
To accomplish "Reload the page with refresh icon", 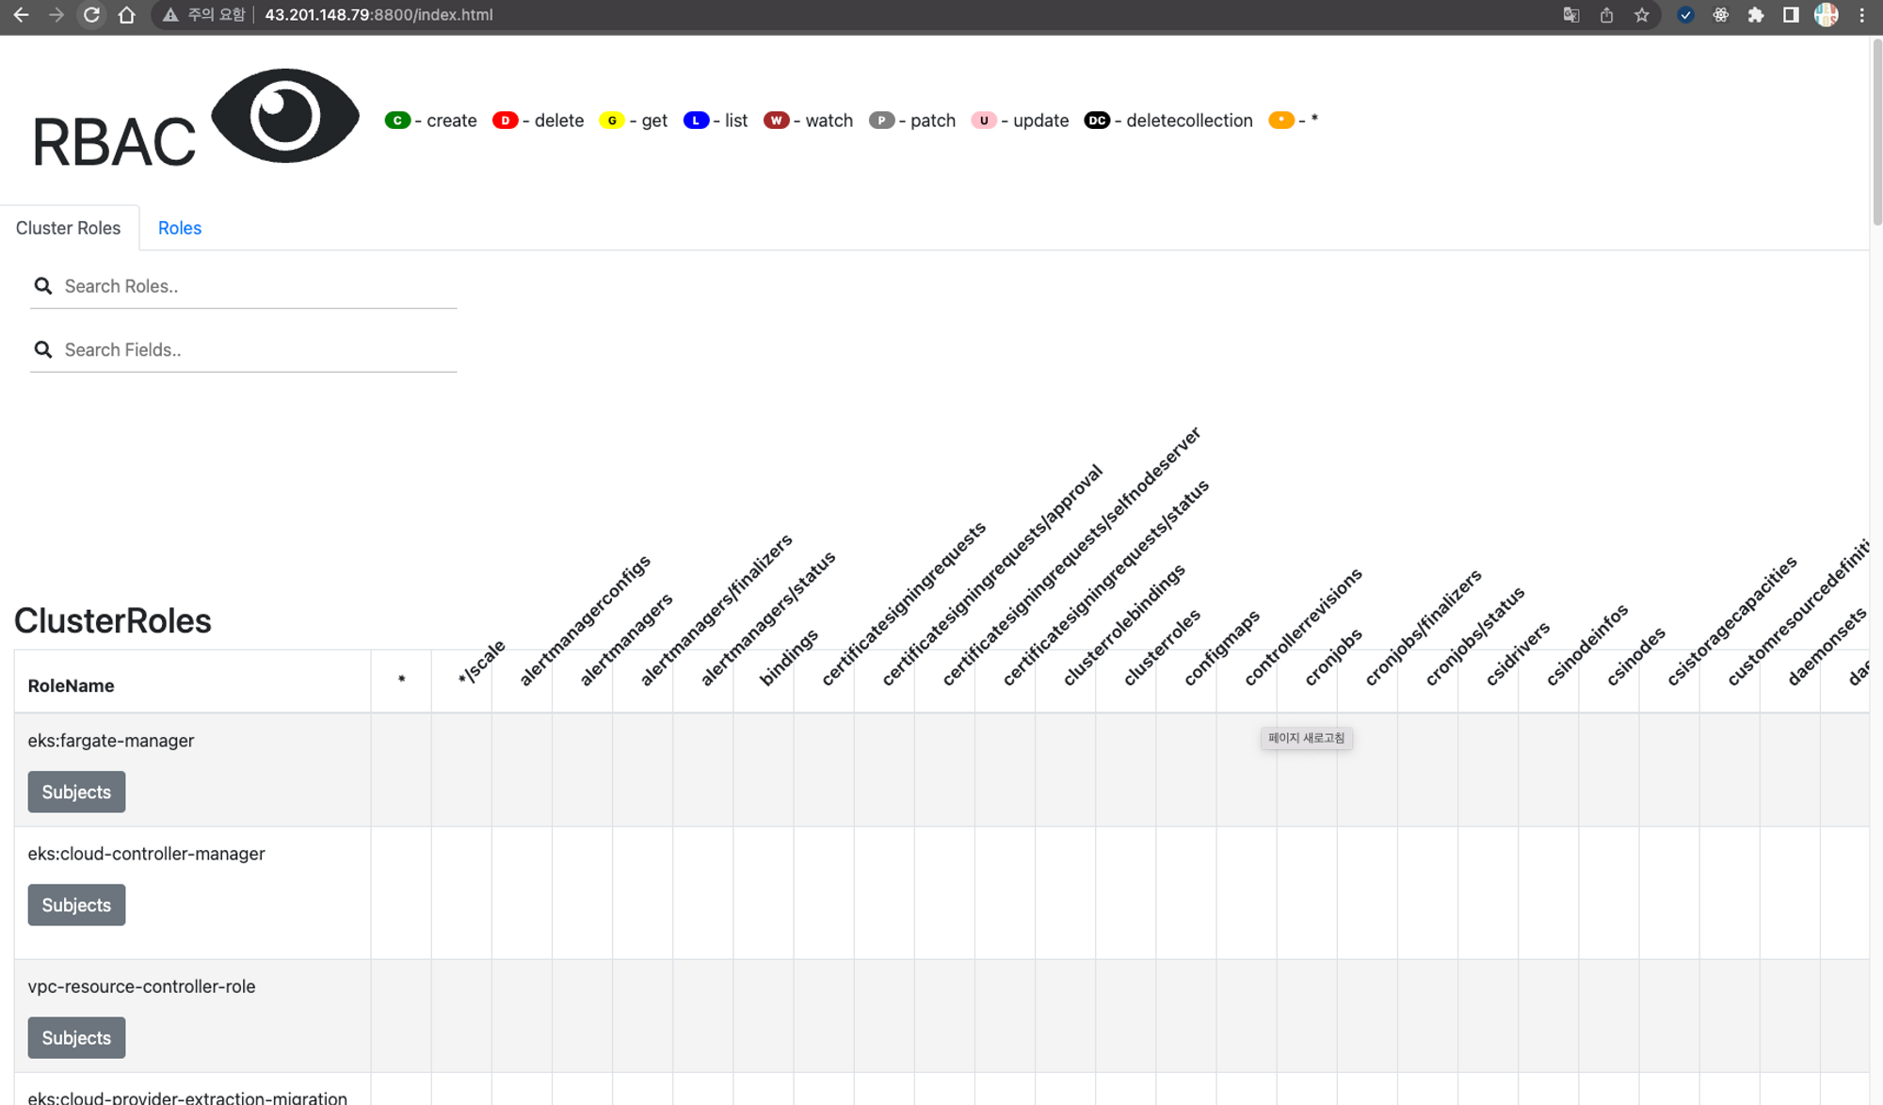I will tap(91, 15).
